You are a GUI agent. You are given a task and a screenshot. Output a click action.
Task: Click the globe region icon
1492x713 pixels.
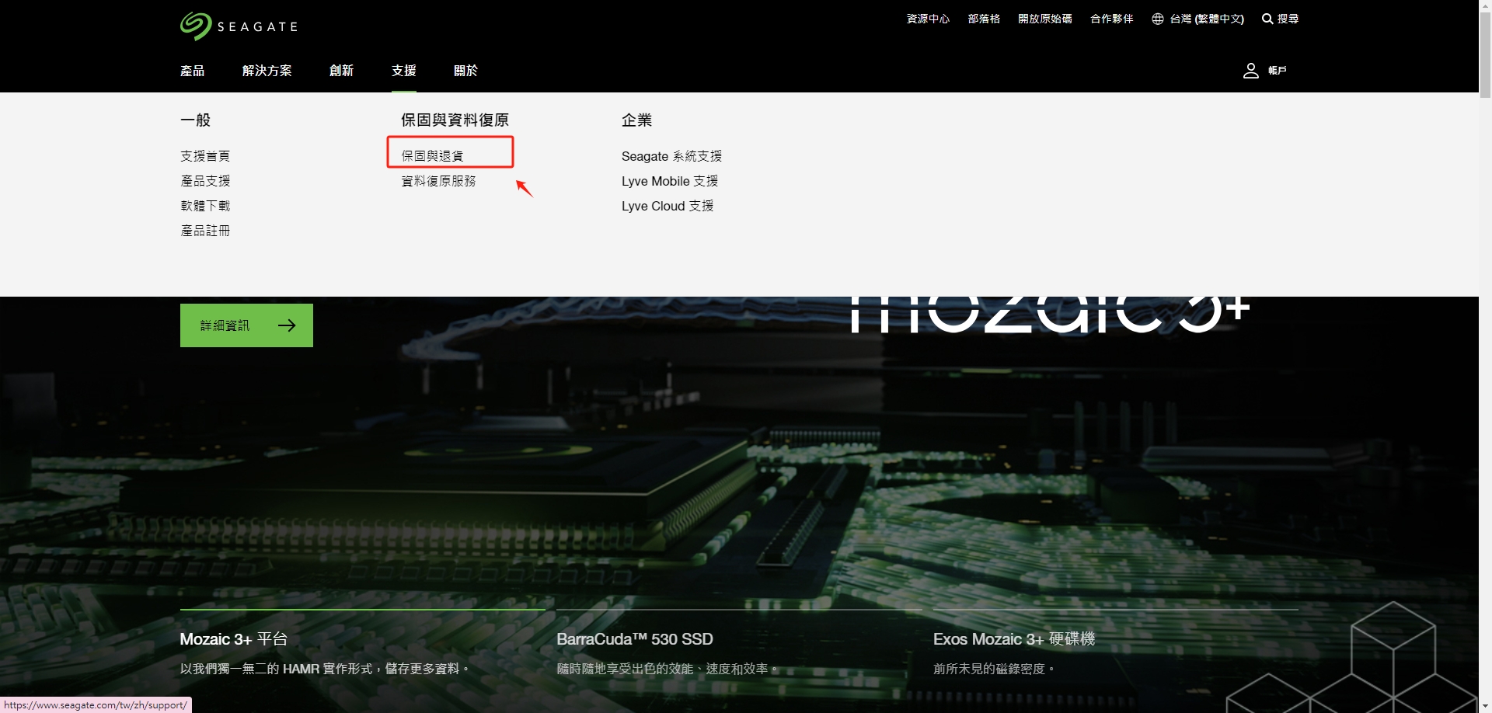[x=1158, y=19]
